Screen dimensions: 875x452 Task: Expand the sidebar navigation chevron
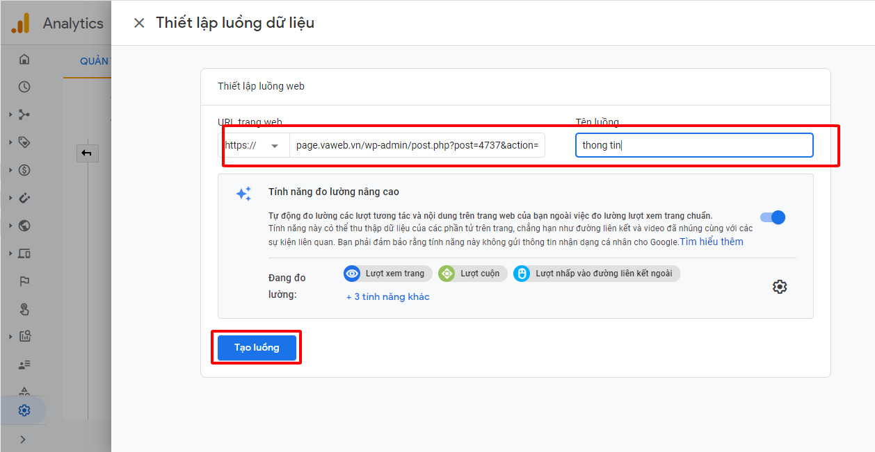[23, 439]
